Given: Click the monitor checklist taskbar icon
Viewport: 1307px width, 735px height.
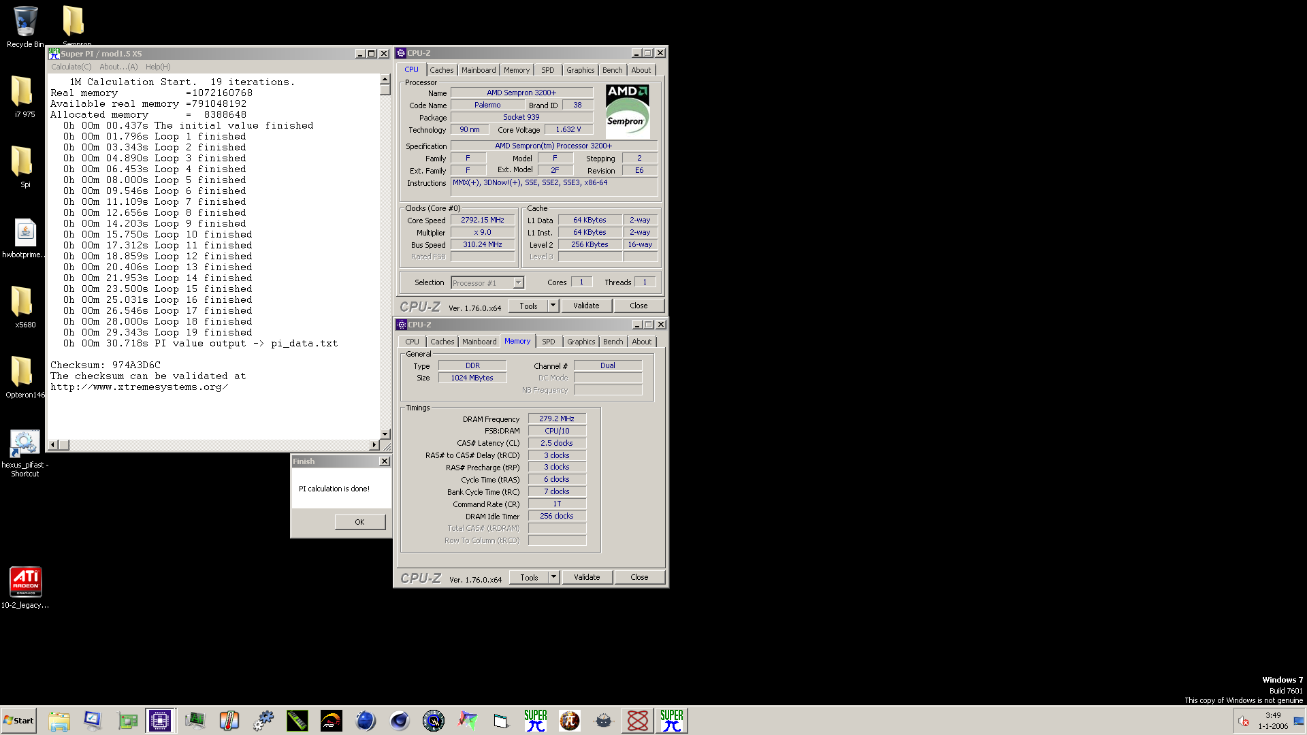Looking at the screenshot, I should click(93, 721).
